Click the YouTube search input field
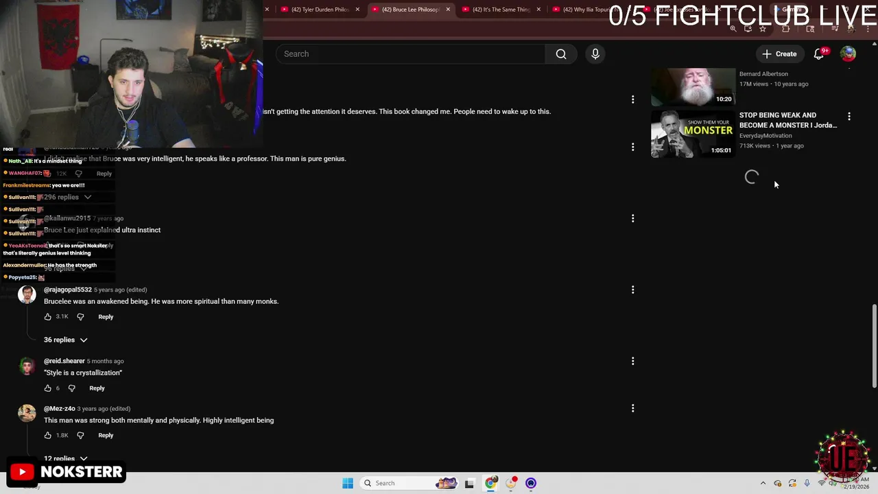The width and height of the screenshot is (878, 494). [x=410, y=54]
